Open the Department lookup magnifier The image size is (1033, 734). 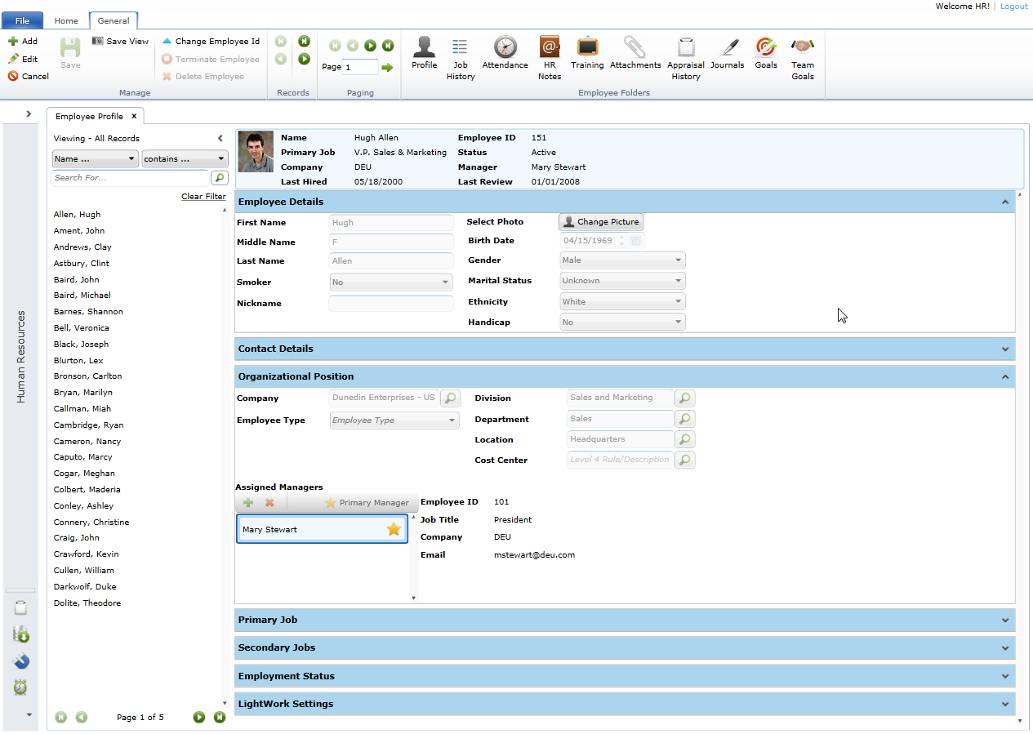686,419
